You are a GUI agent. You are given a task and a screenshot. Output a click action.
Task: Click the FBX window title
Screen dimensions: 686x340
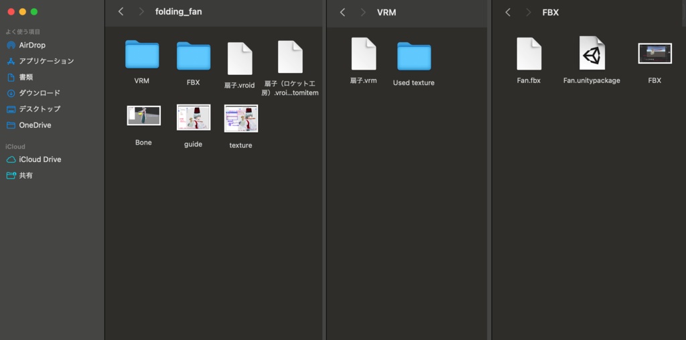(551, 12)
